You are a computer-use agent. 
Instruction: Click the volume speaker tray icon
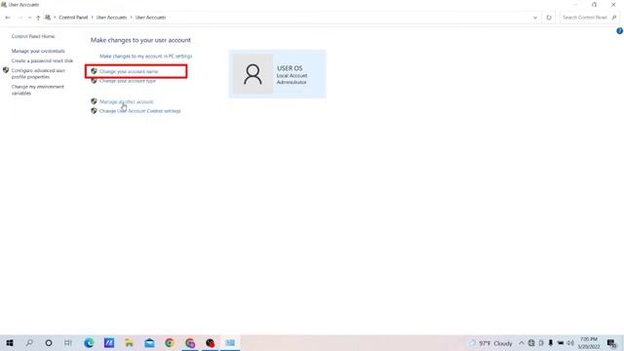coord(570,343)
